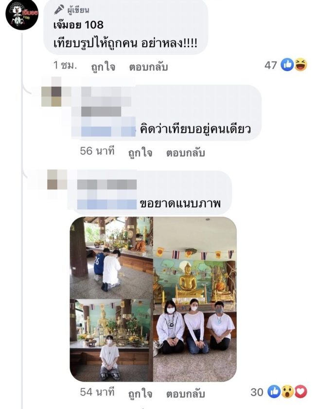Open the laughing haha reaction on first comment
The height and width of the screenshot is (409, 317).
[x=301, y=65]
